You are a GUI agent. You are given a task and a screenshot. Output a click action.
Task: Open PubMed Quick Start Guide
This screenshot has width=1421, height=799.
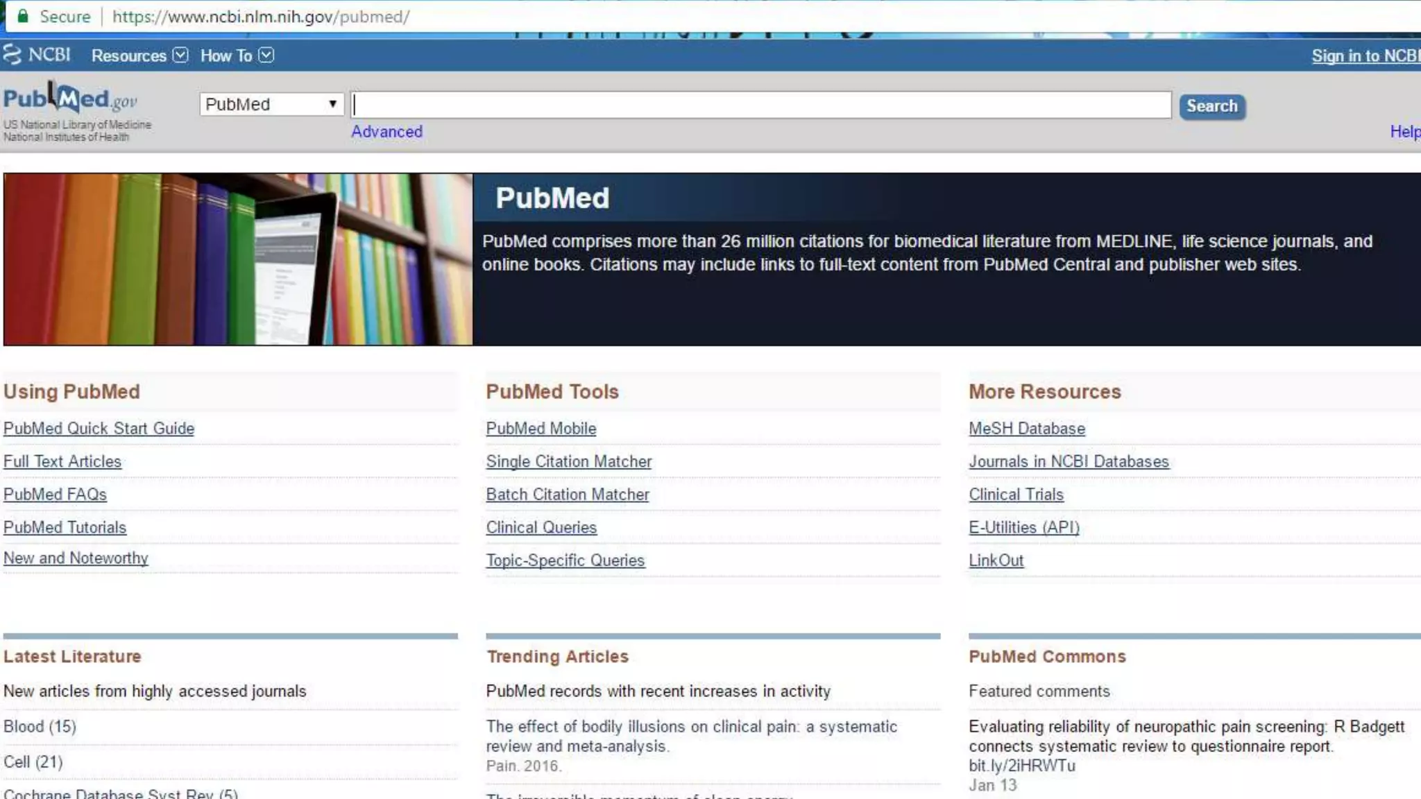coord(99,429)
